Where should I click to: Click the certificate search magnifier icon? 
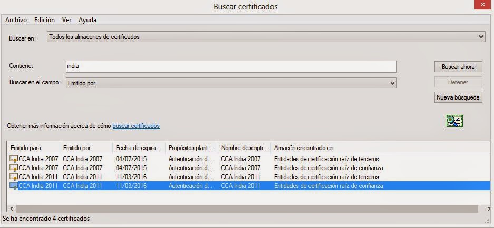(x=454, y=121)
